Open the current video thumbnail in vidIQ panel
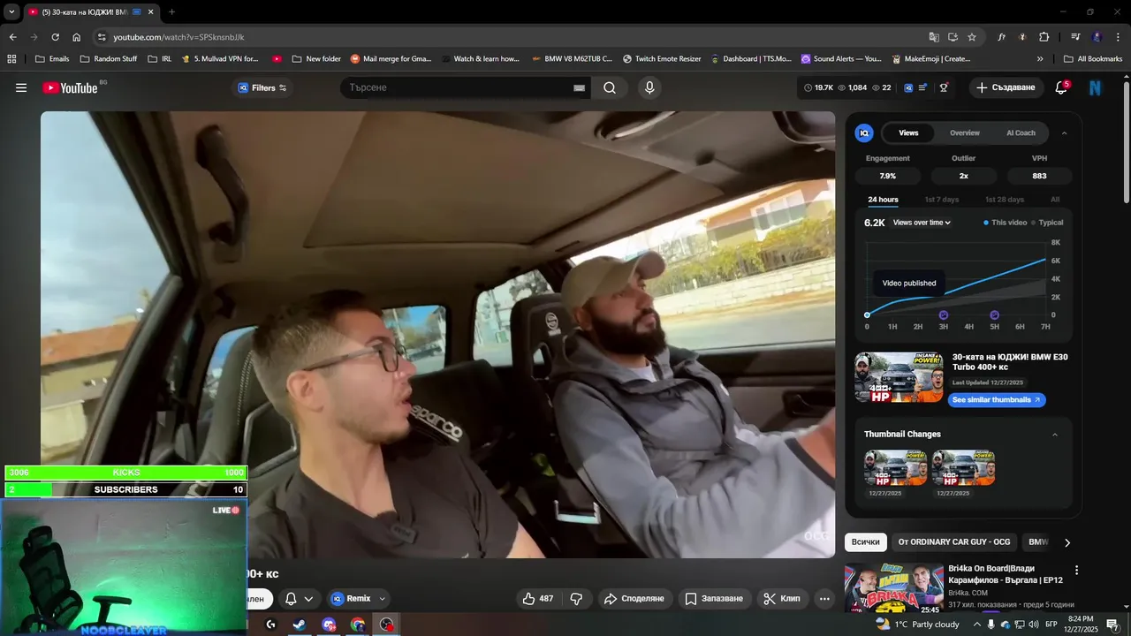1131x636 pixels. (899, 377)
